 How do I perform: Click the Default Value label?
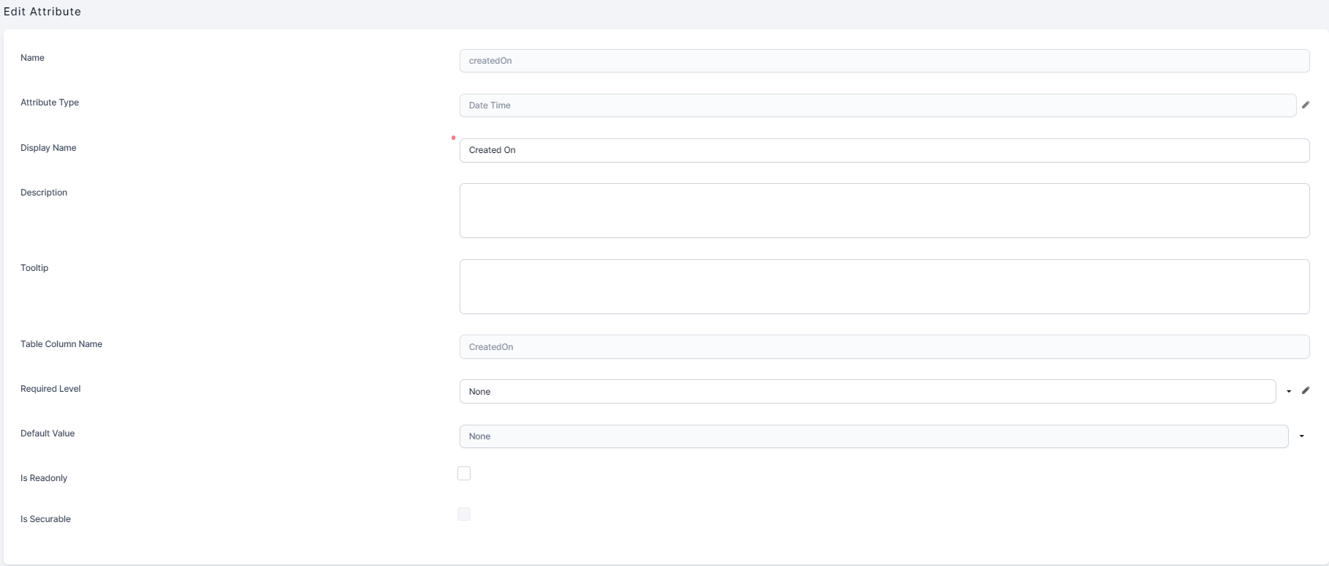pos(48,433)
